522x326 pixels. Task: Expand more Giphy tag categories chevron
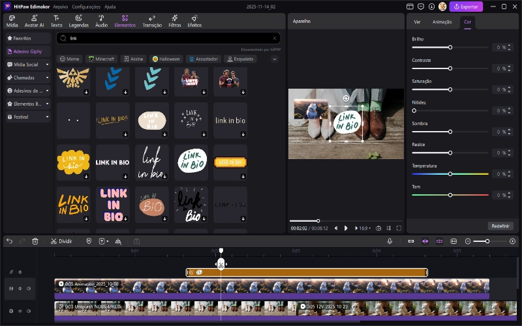point(274,59)
